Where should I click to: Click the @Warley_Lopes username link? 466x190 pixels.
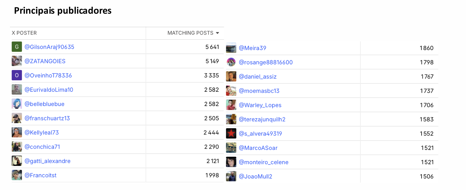coord(260,105)
